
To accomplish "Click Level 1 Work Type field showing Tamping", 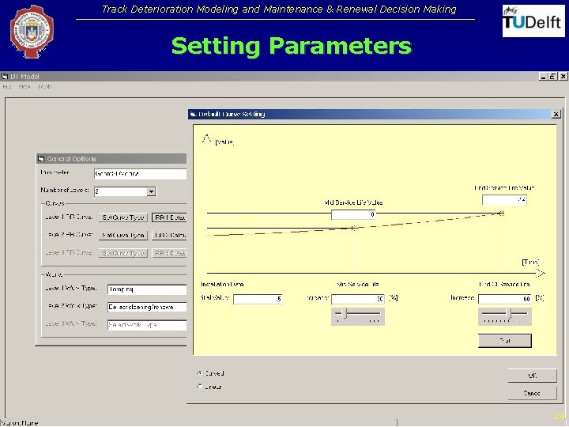I will click(x=147, y=289).
